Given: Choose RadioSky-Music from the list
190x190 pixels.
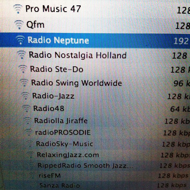Looking at the screenshot, I should point(65,144).
